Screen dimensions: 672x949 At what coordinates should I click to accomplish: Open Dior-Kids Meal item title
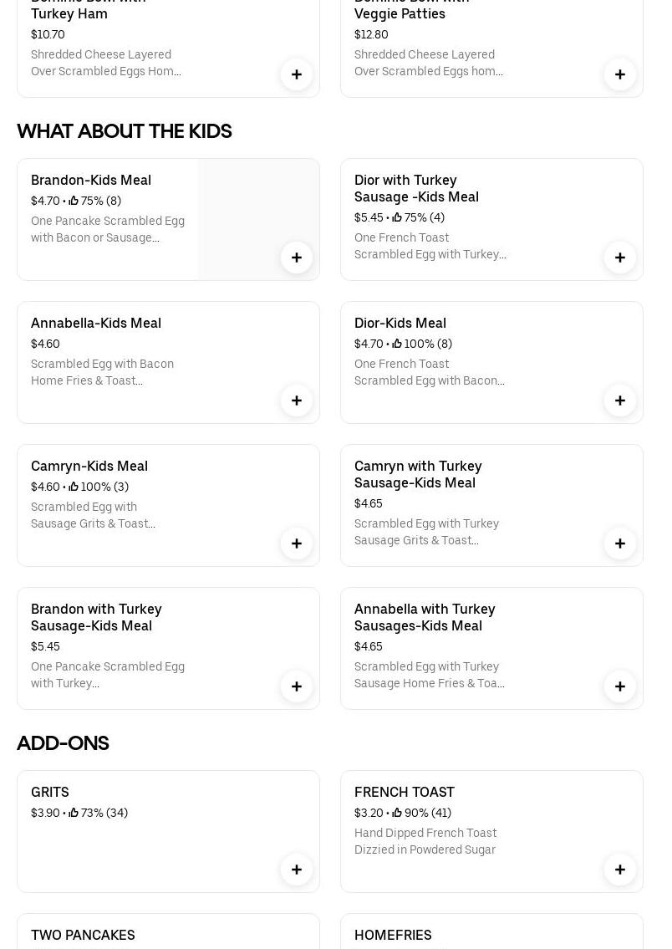400,323
